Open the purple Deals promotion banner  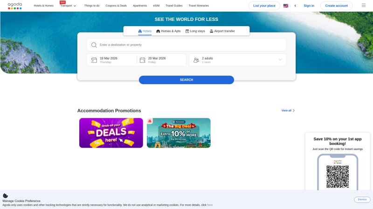pos(111,133)
